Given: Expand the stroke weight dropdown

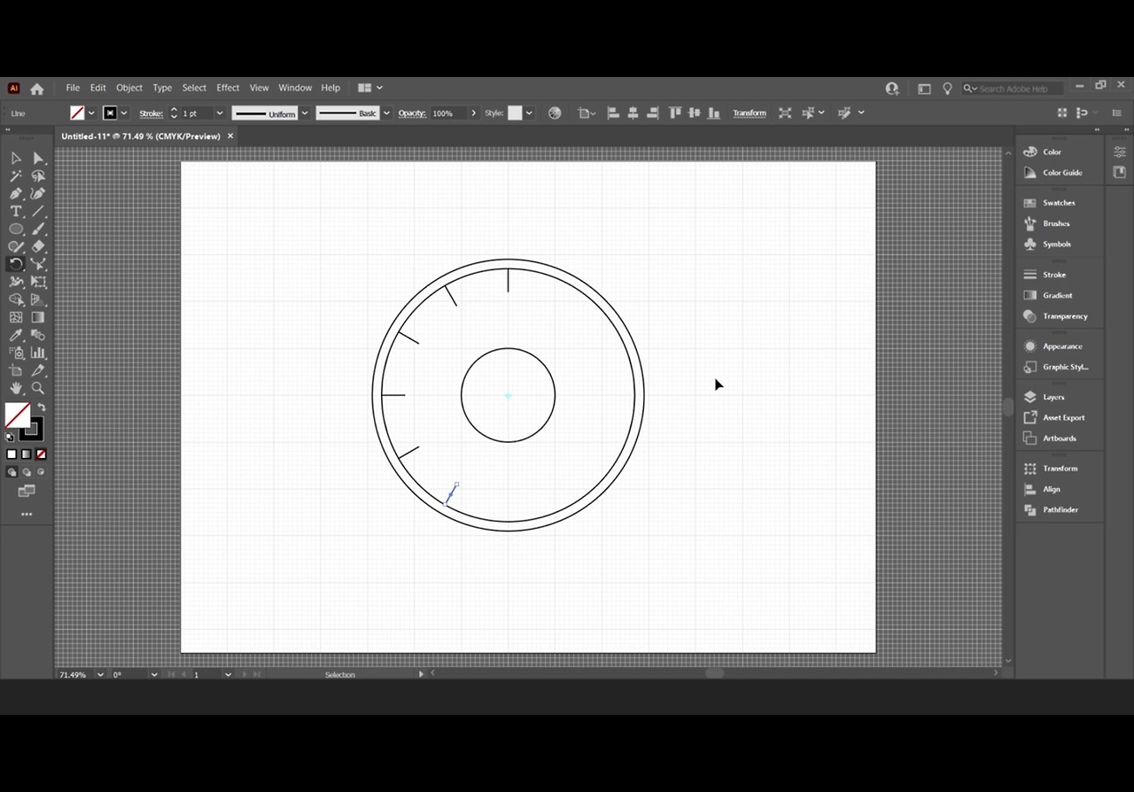Looking at the screenshot, I should point(220,113).
